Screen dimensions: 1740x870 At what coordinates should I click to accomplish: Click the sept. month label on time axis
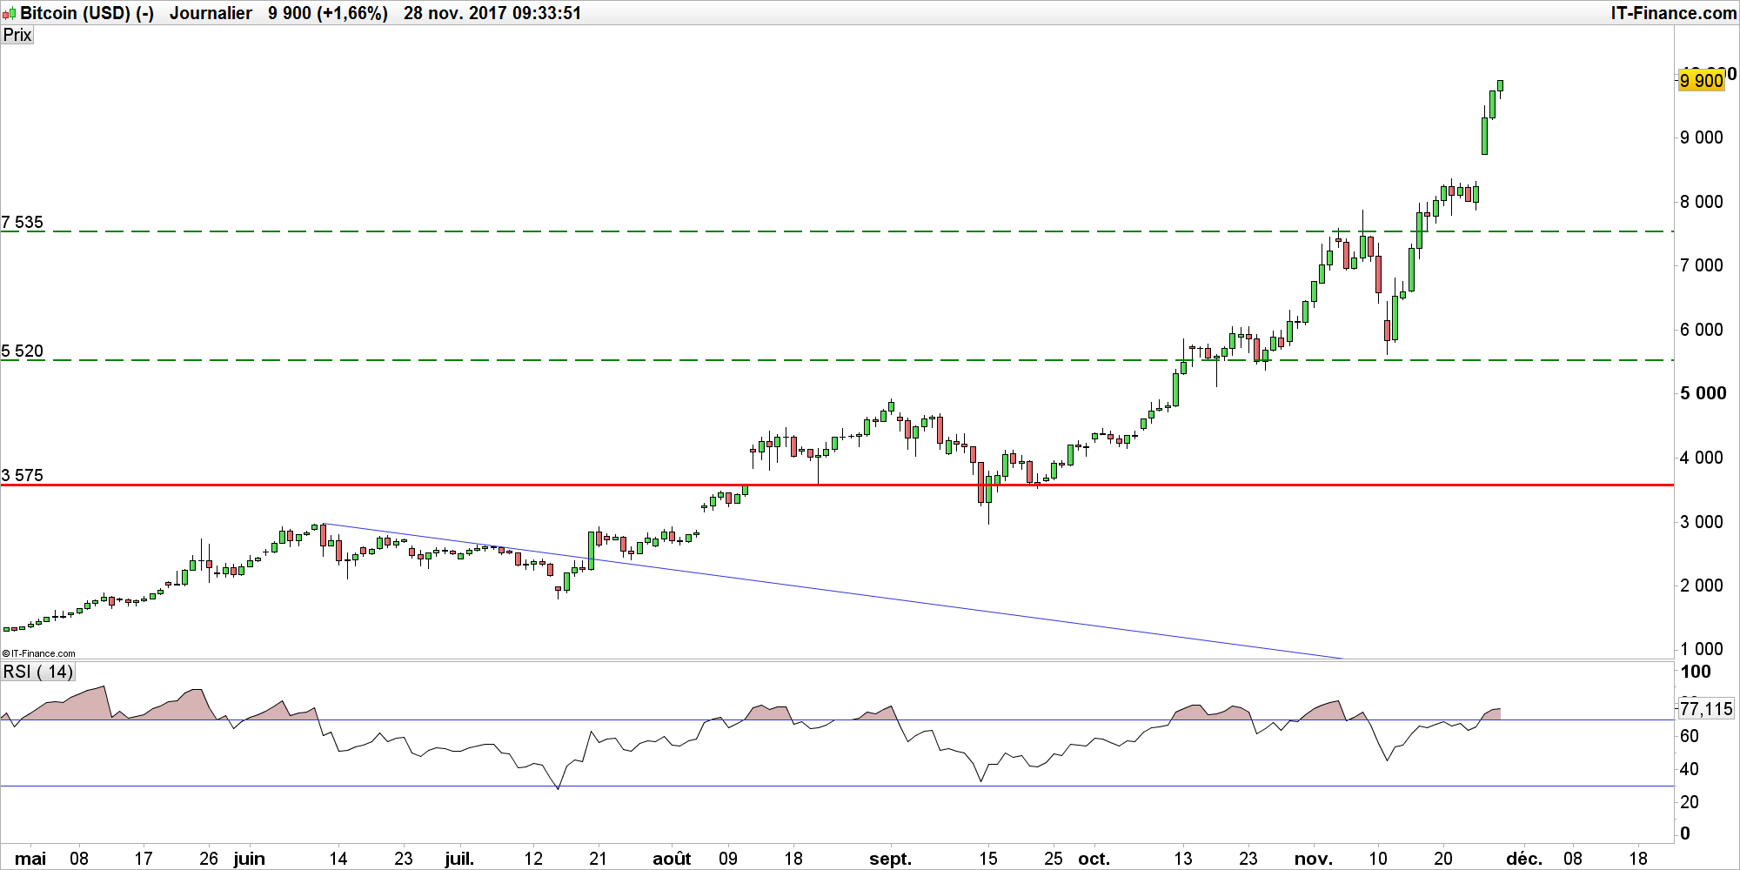890,859
